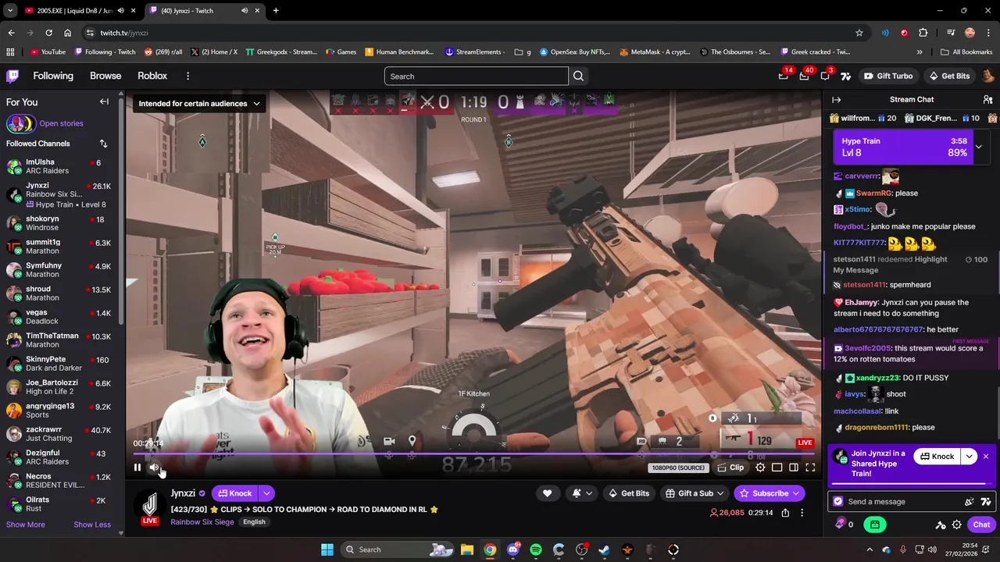The image size is (1000, 562).
Task: Go to the Following page
Action: click(x=53, y=76)
